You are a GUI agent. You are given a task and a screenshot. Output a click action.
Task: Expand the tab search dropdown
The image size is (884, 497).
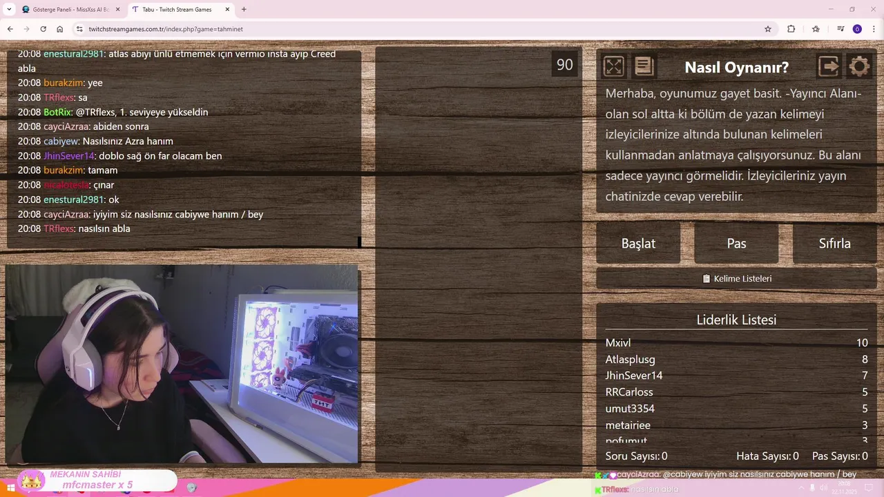click(8, 10)
